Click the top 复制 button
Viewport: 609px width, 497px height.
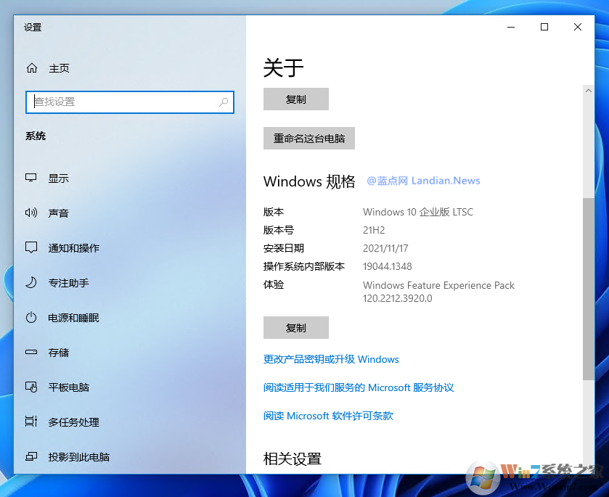click(295, 99)
